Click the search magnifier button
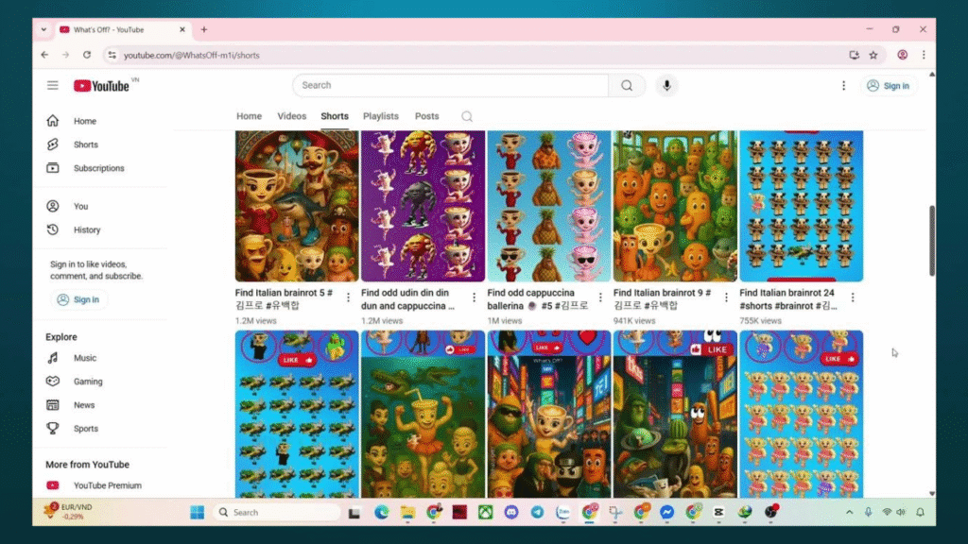The width and height of the screenshot is (968, 544). click(x=627, y=85)
